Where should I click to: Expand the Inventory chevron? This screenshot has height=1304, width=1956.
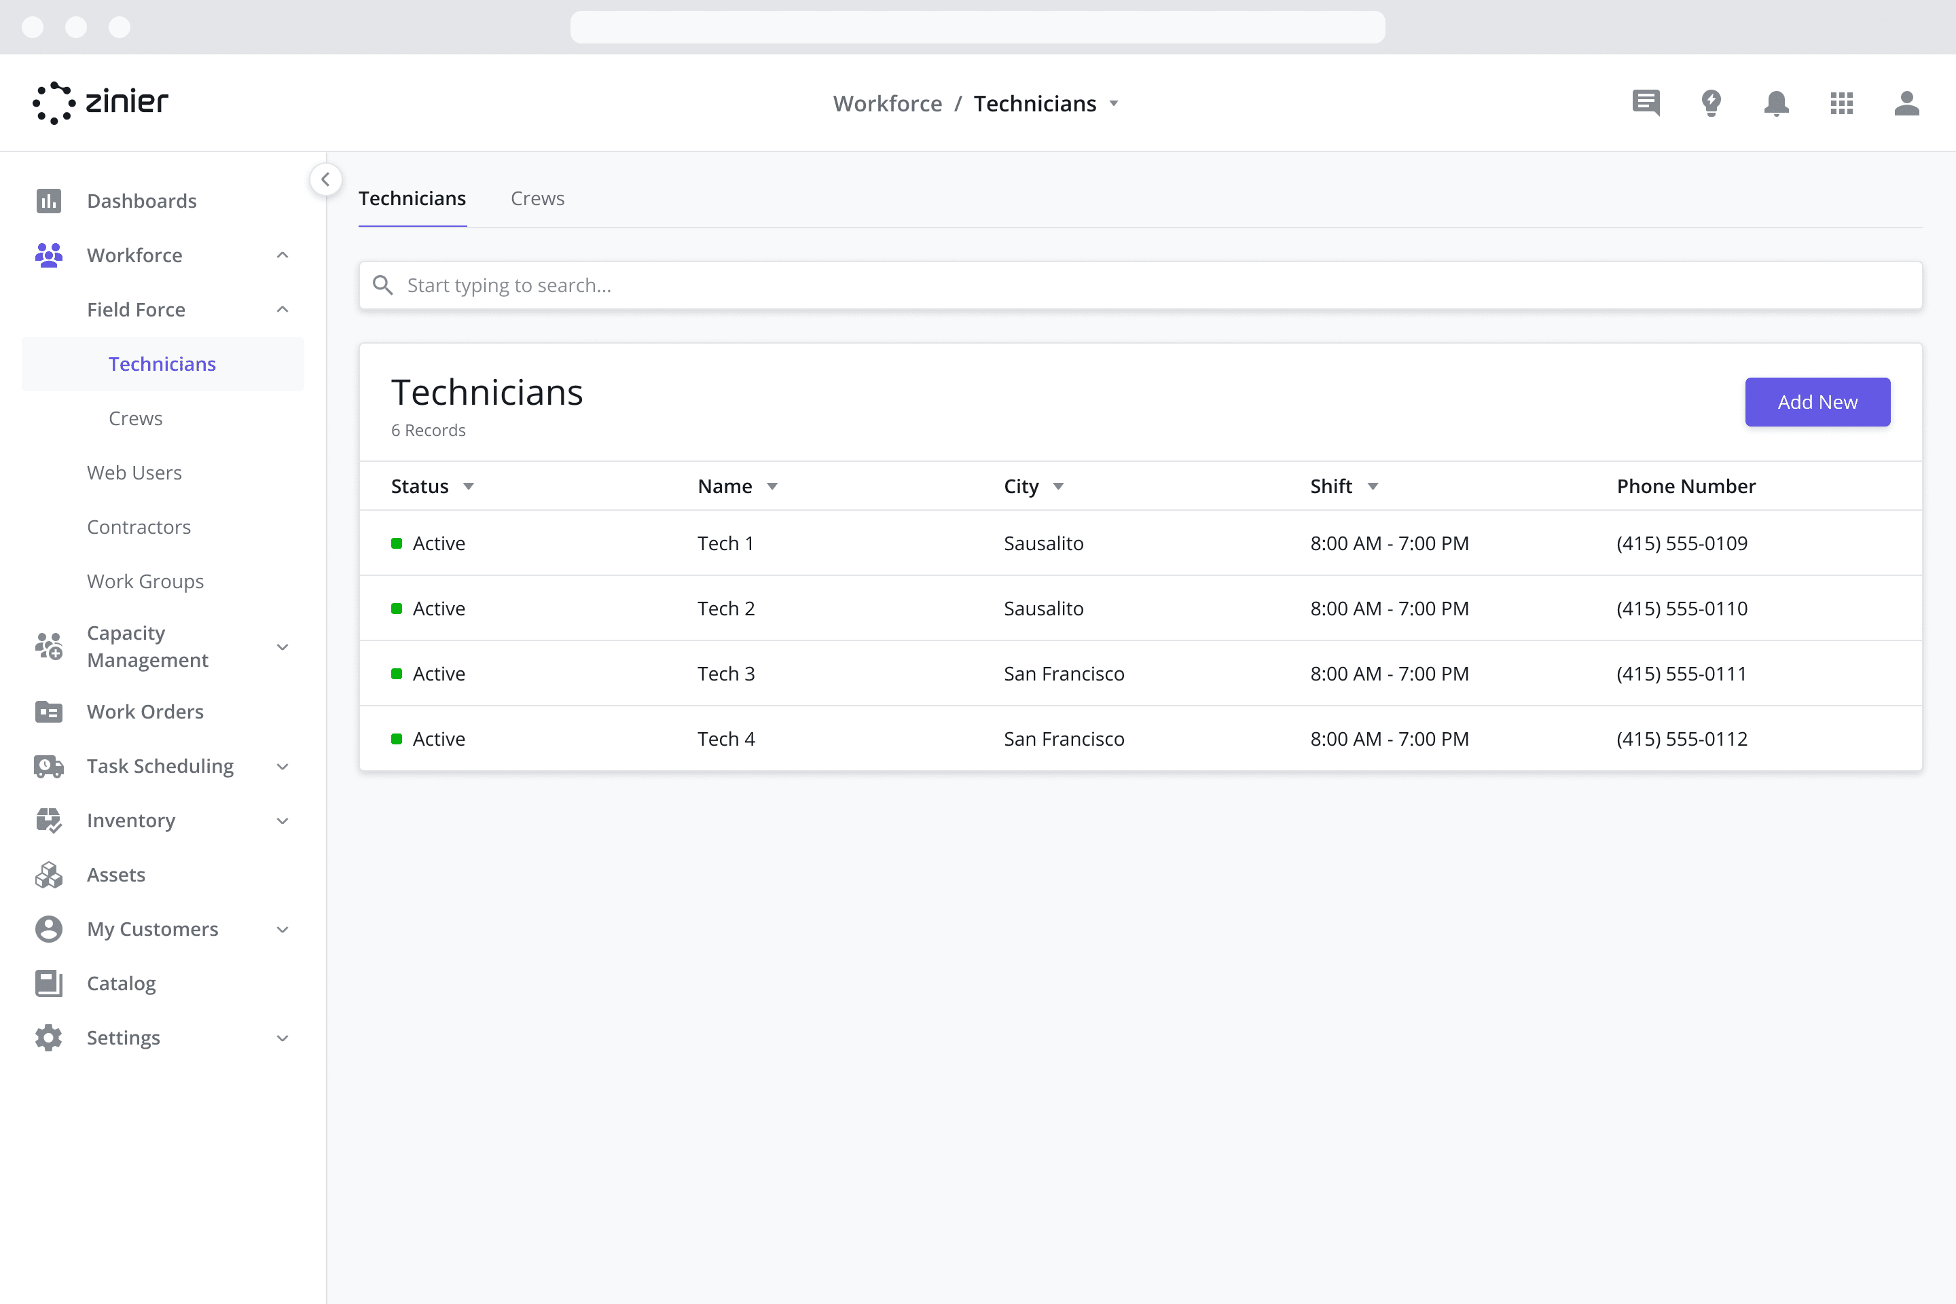click(x=283, y=821)
